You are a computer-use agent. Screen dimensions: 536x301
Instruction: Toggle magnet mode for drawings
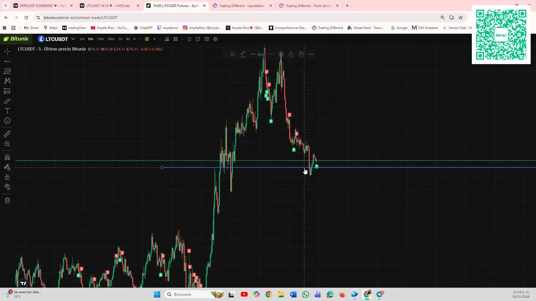[x=7, y=157]
